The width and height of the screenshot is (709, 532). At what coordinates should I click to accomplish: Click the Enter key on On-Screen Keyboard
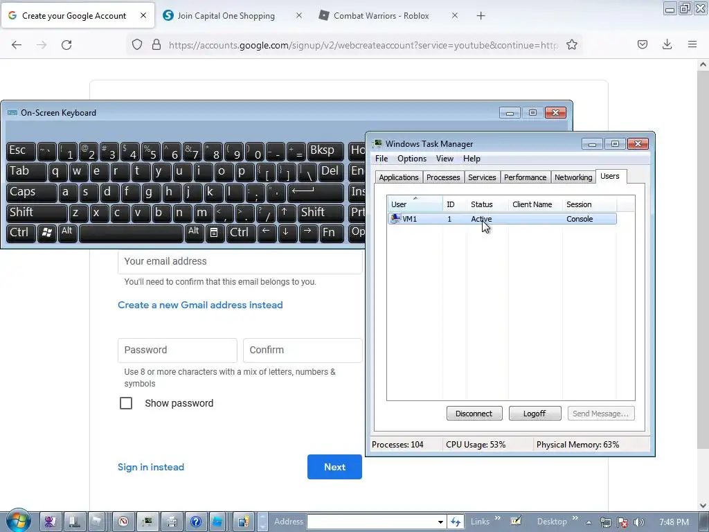(x=316, y=192)
